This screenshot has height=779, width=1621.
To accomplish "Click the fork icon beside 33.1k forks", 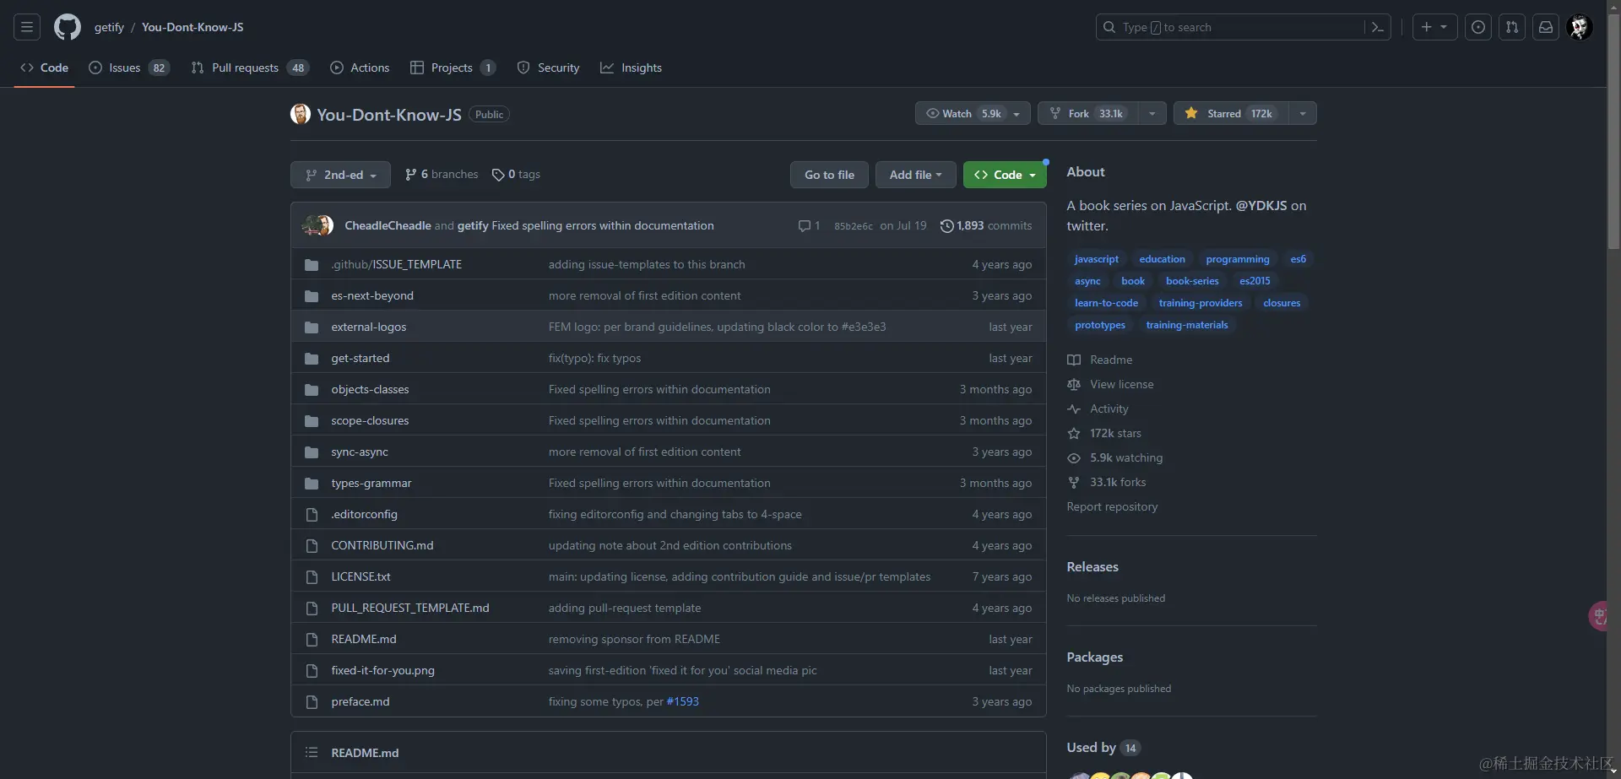I will (x=1074, y=482).
